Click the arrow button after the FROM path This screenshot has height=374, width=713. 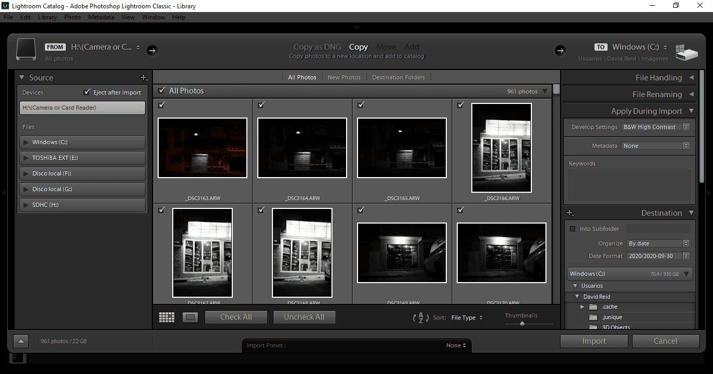click(x=152, y=50)
